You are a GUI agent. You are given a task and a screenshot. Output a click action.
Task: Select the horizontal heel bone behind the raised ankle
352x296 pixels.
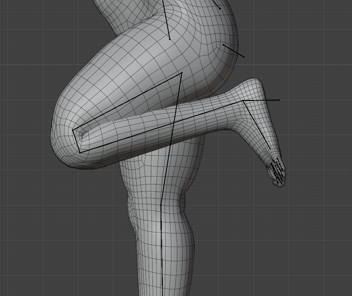point(261,100)
